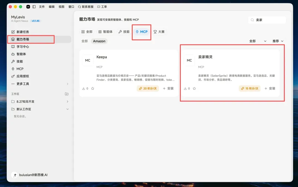Click the new workspace folder icon beside 工作区
The width and height of the screenshot is (298, 187).
(x=67, y=94)
